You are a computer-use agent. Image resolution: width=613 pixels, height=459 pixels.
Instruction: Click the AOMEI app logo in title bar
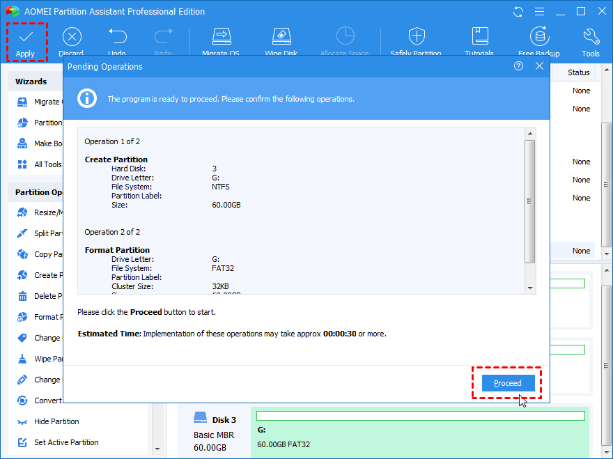click(13, 11)
